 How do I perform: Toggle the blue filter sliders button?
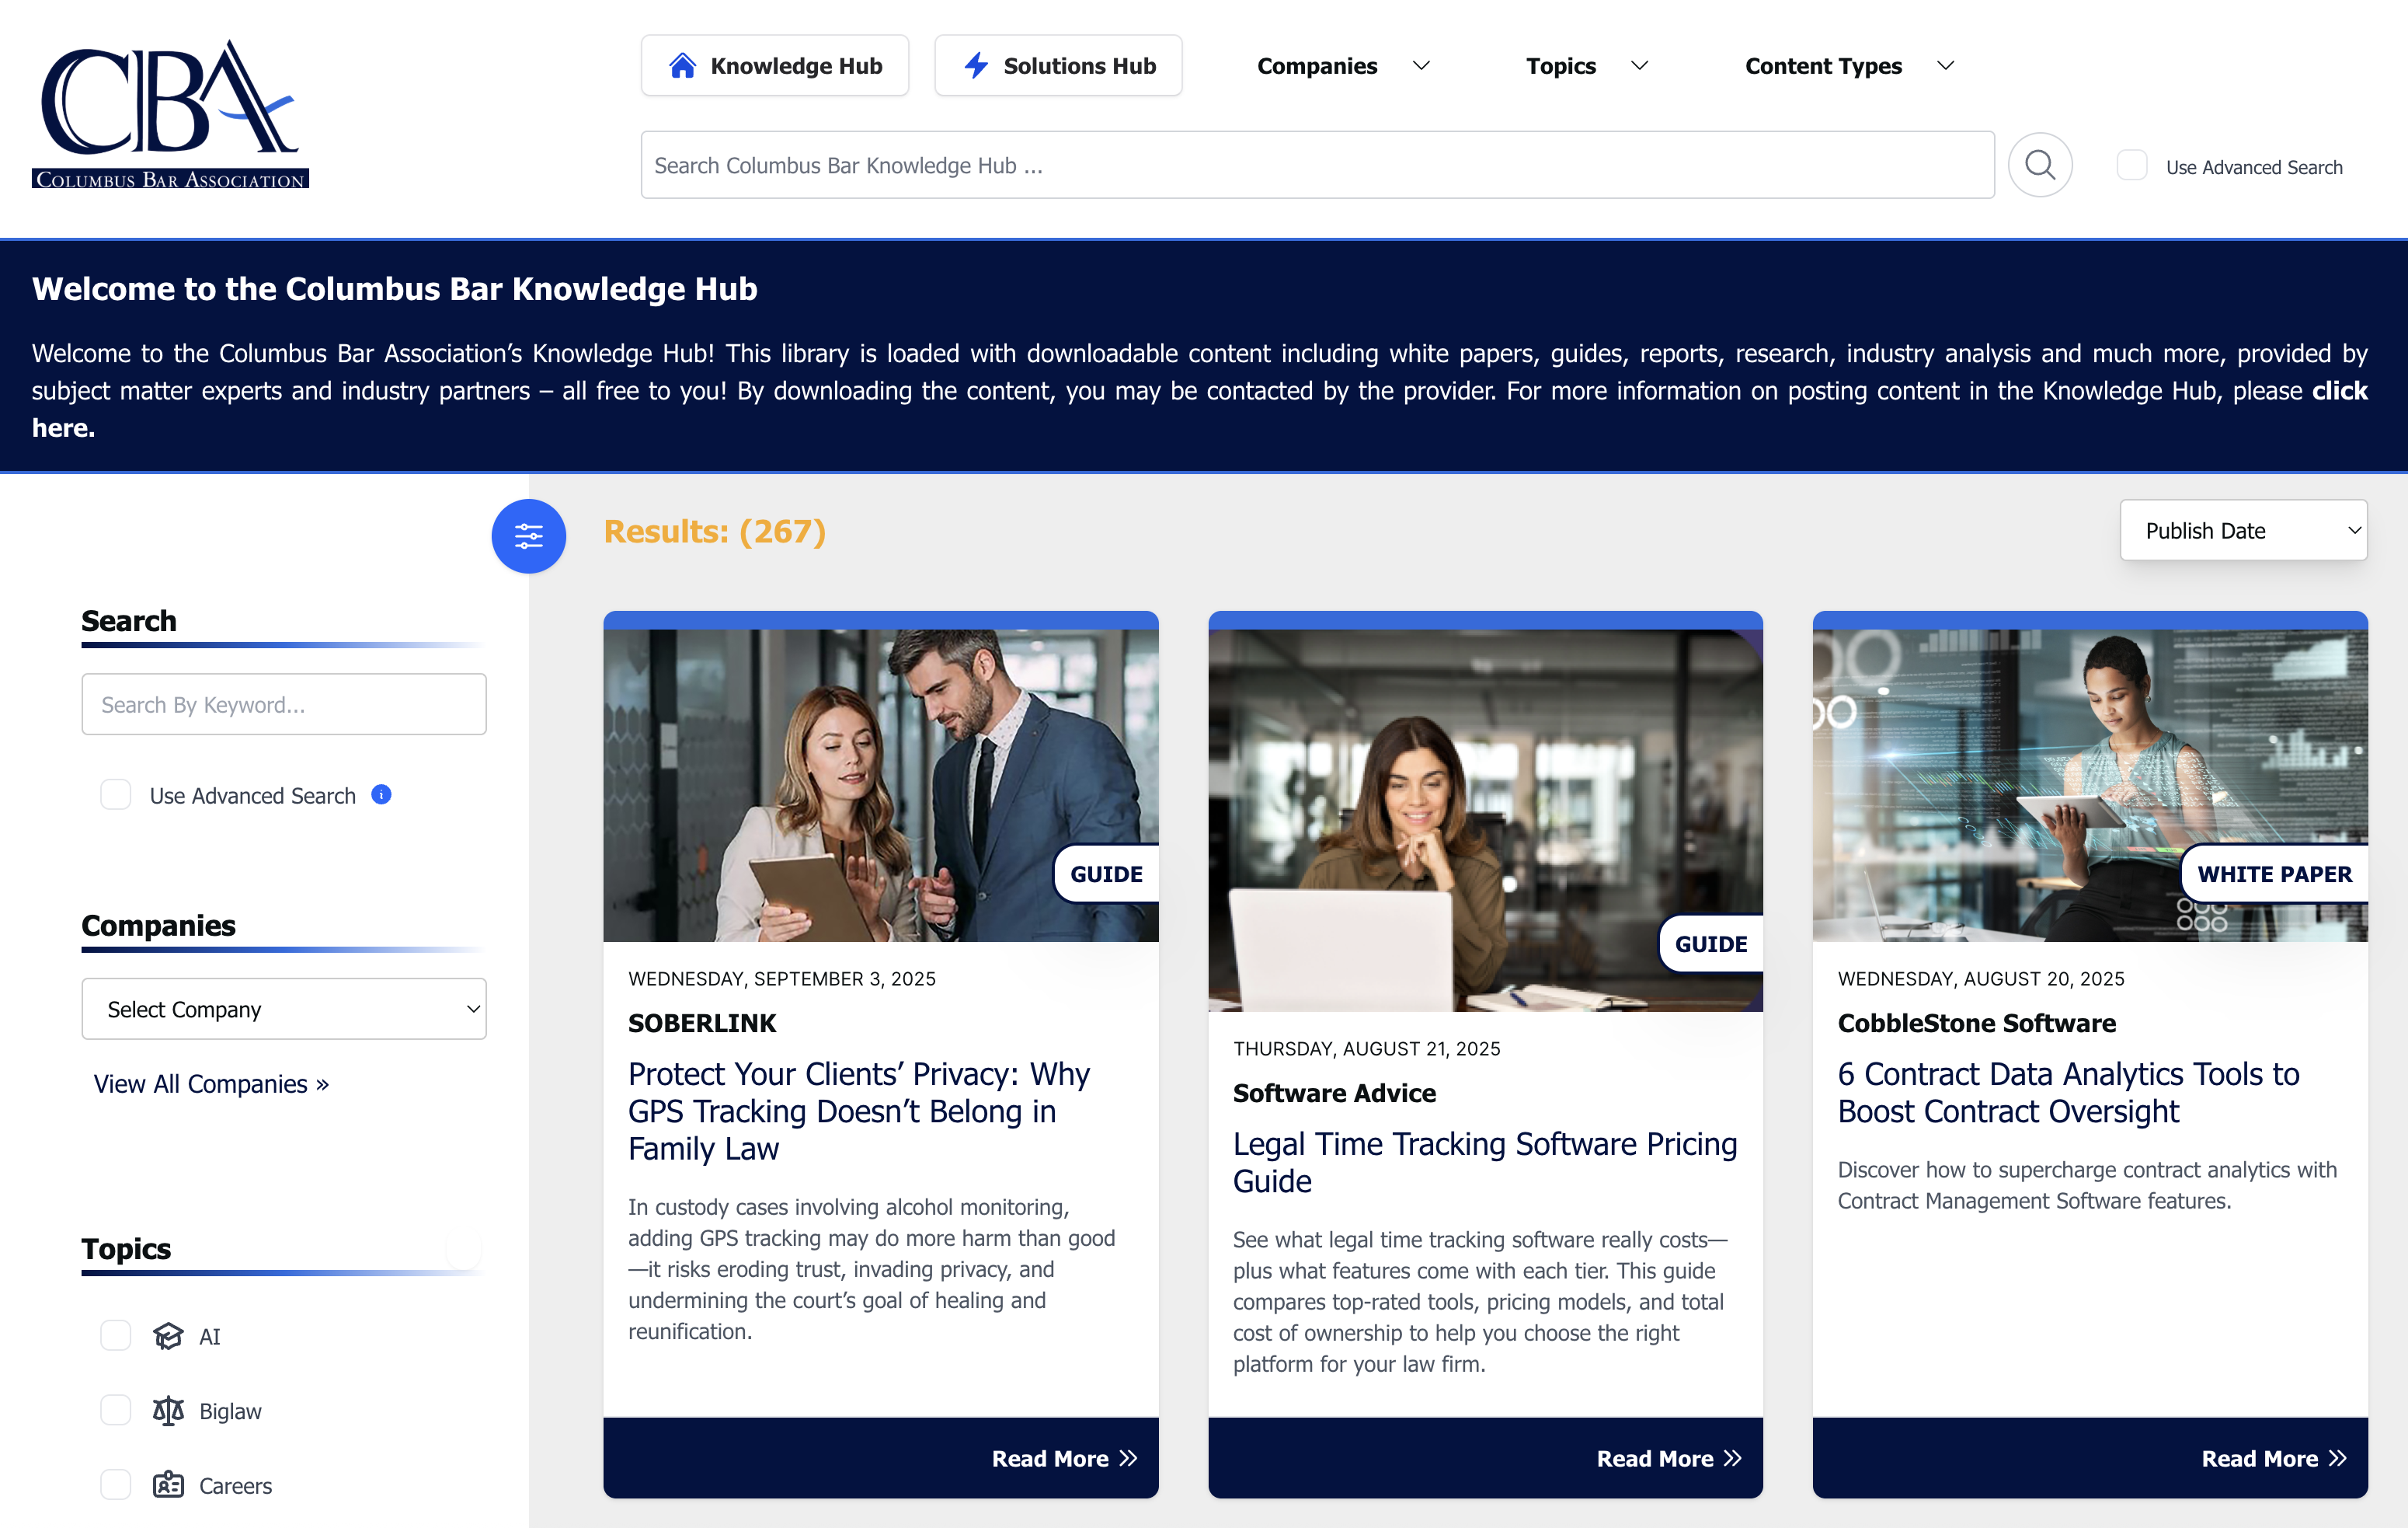coord(528,536)
